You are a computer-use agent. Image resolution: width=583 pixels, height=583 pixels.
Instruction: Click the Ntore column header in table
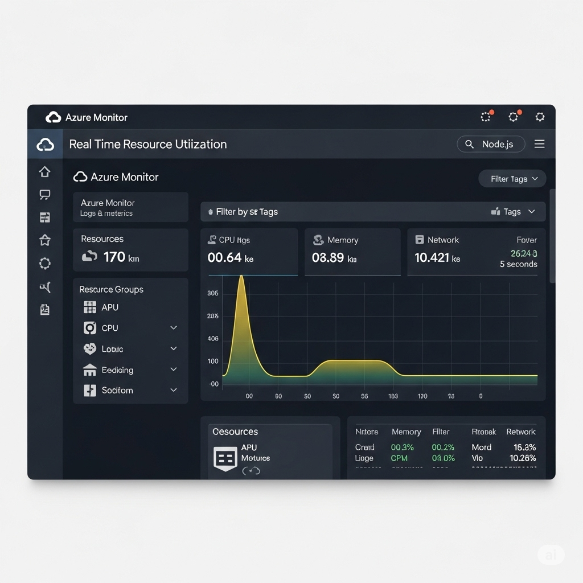(x=367, y=432)
